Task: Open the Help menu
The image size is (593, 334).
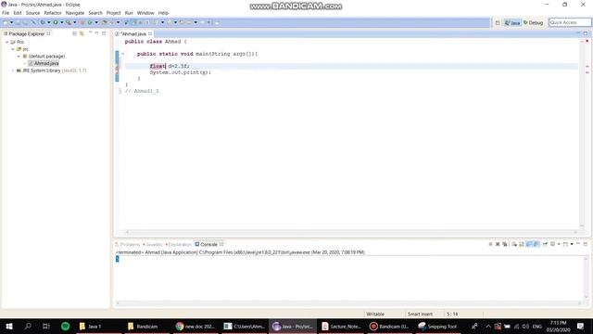Action: (x=163, y=13)
